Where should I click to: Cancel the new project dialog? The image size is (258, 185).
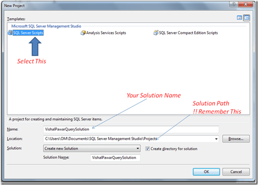(x=236, y=172)
